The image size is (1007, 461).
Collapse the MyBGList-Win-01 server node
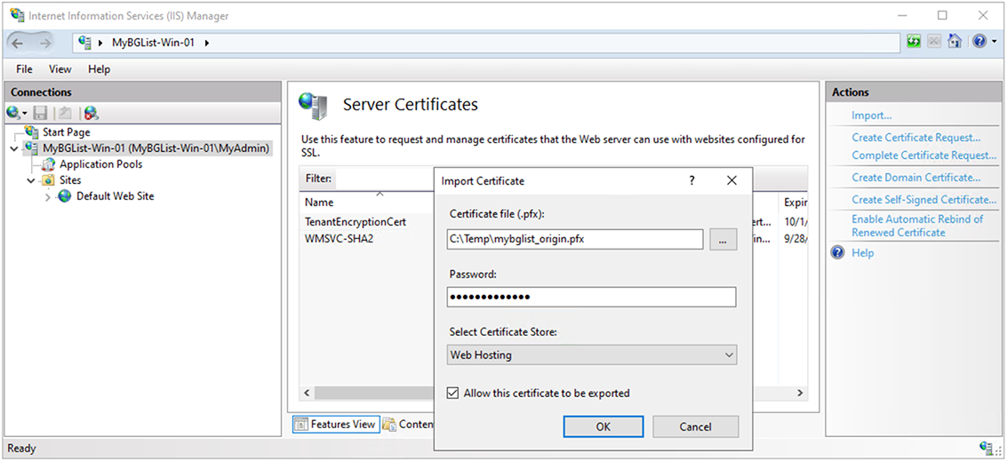15,148
